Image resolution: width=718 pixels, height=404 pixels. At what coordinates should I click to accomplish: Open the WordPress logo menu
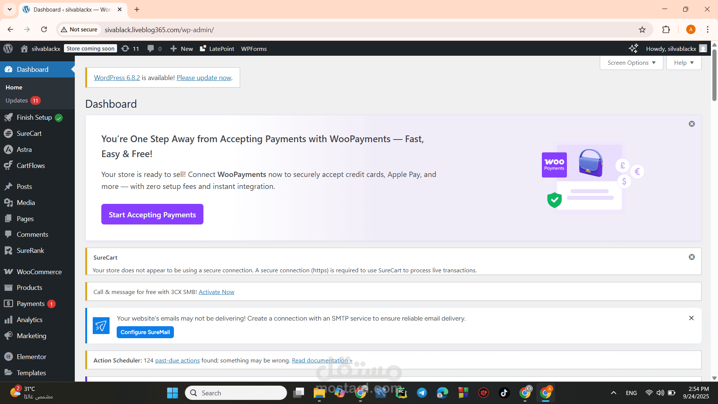click(x=8, y=49)
